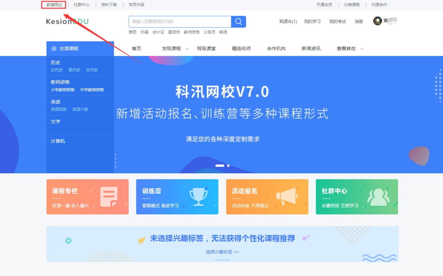This screenshot has height=276, width=443.
Task: Open the 活动报名 megaphone card
Action: tap(267, 197)
